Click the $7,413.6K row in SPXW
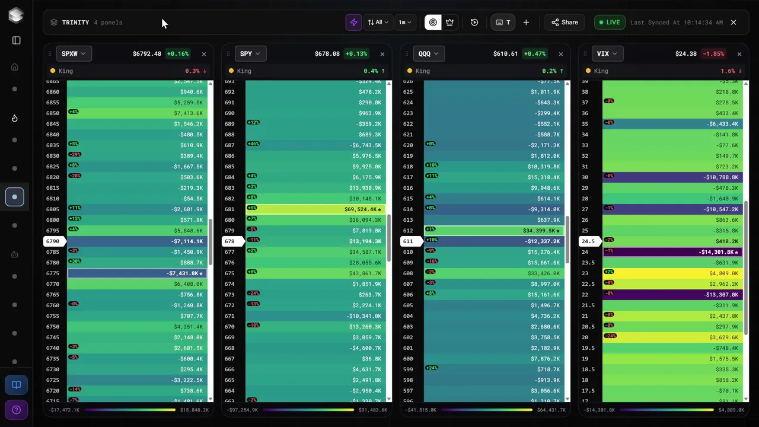This screenshot has width=759, height=427. [137, 113]
